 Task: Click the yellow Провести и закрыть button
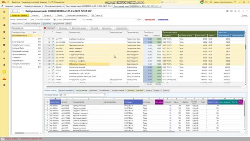(20, 15)
